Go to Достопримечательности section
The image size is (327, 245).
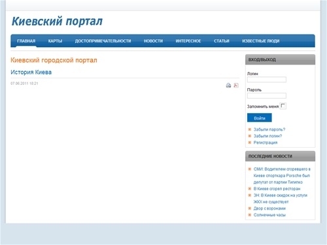[x=103, y=41]
